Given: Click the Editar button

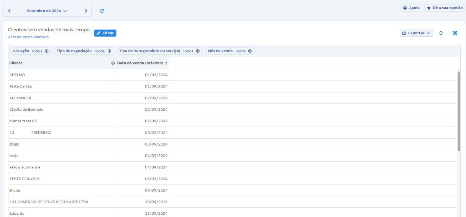Looking at the screenshot, I should point(105,33).
